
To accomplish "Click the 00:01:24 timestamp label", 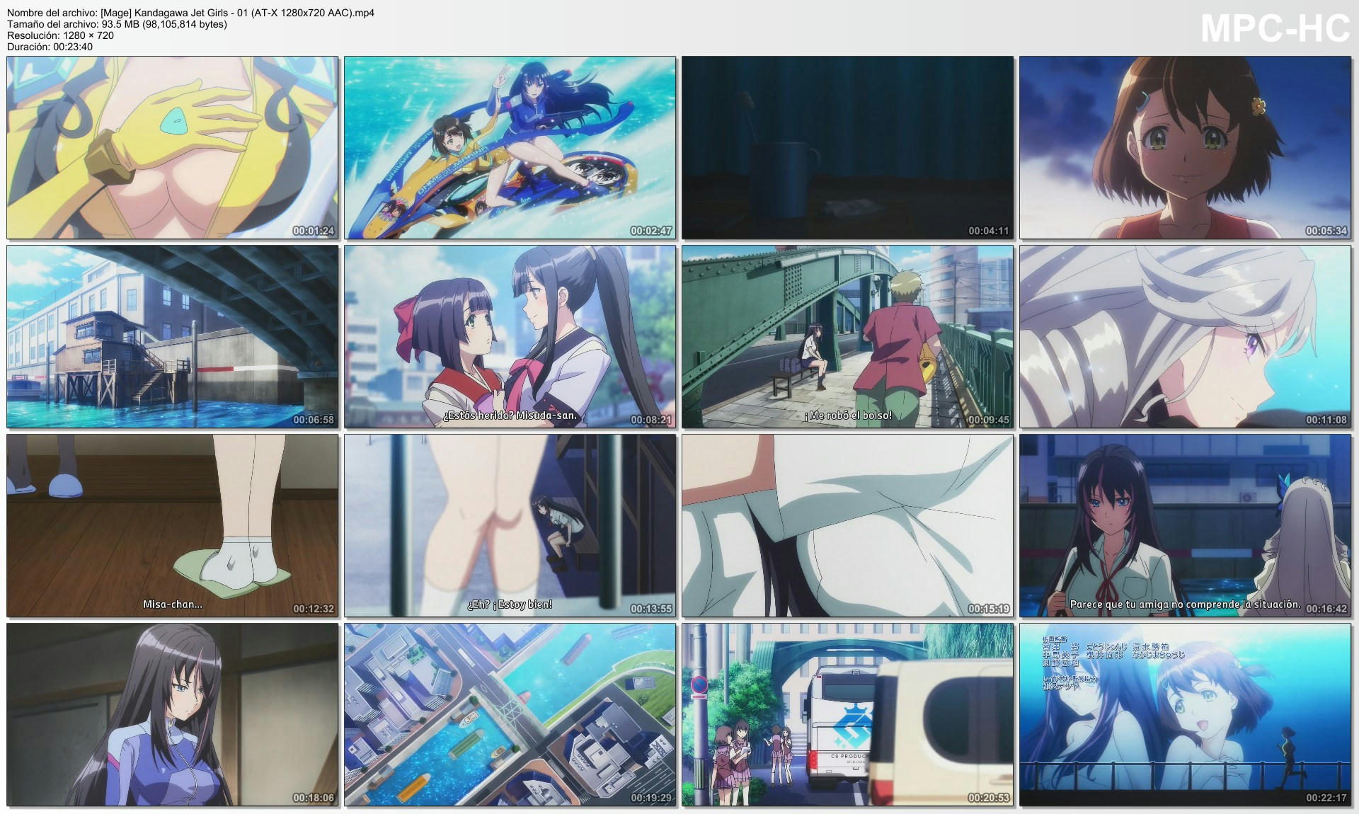I will (314, 231).
